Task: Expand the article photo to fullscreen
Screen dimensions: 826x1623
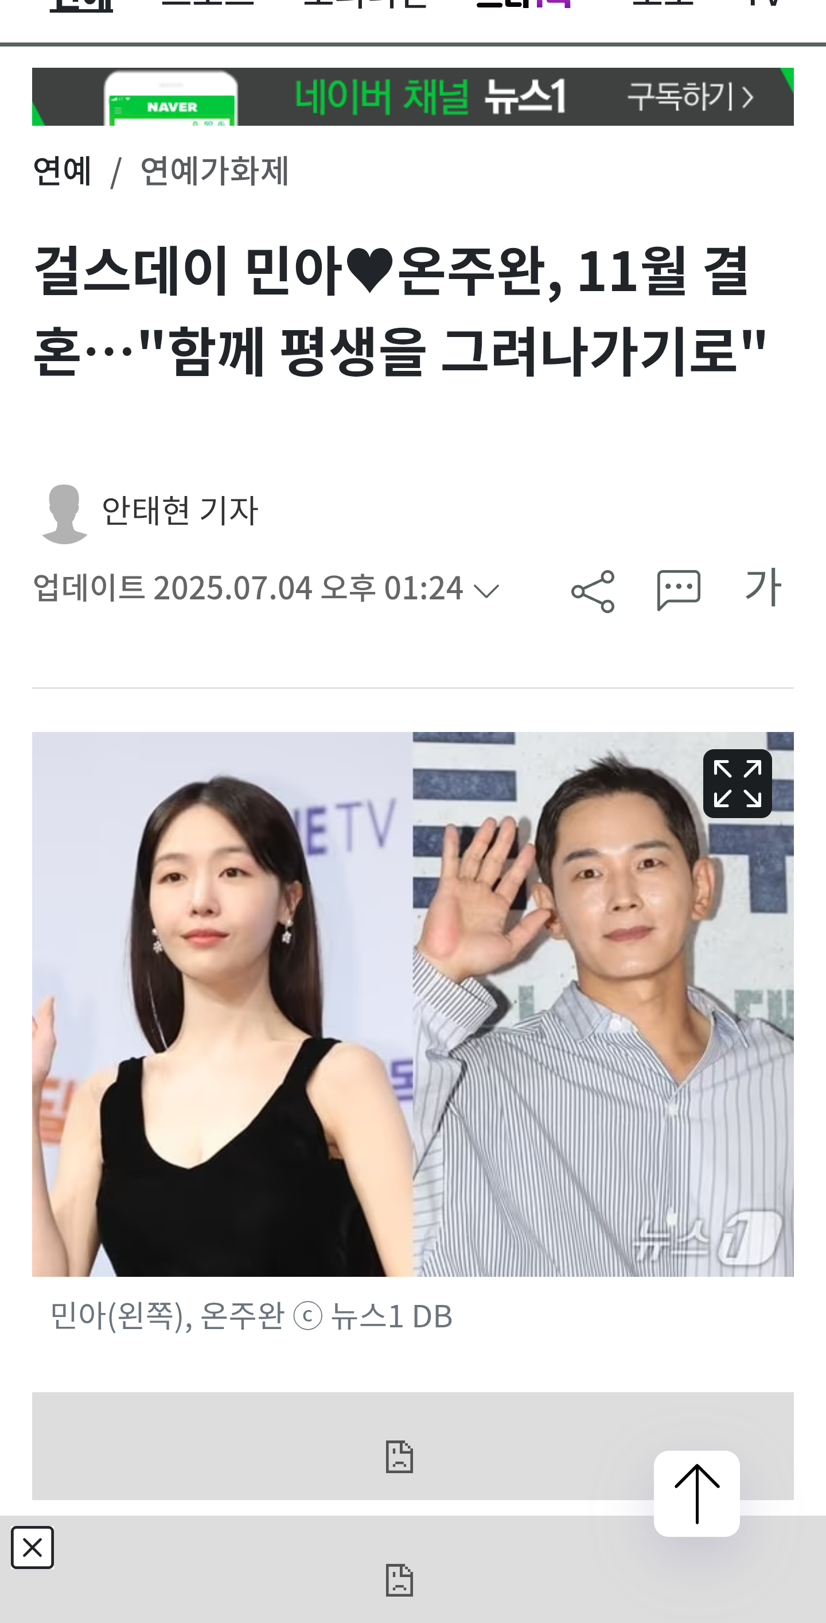Action: point(737,783)
